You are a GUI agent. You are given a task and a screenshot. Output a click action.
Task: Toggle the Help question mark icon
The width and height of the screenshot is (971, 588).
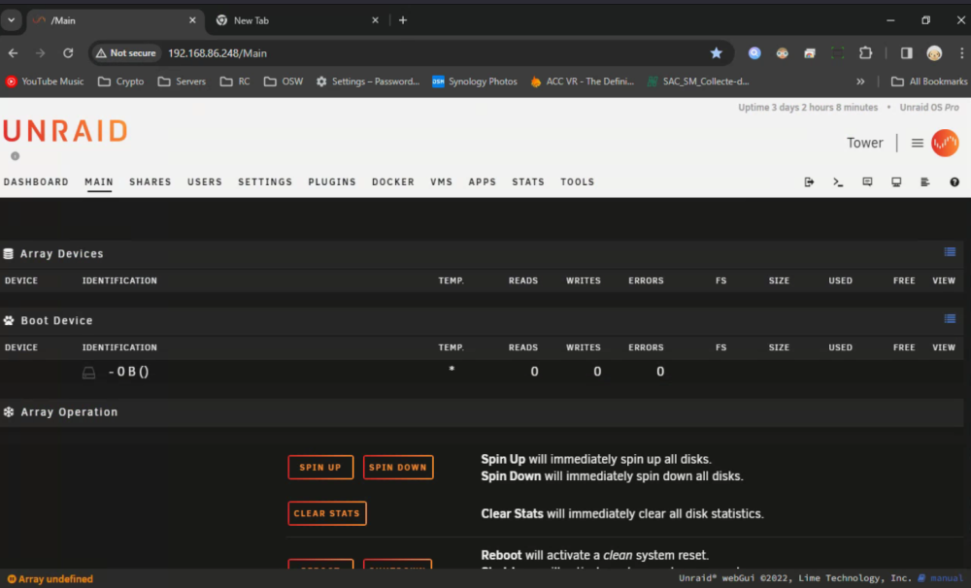coord(954,182)
